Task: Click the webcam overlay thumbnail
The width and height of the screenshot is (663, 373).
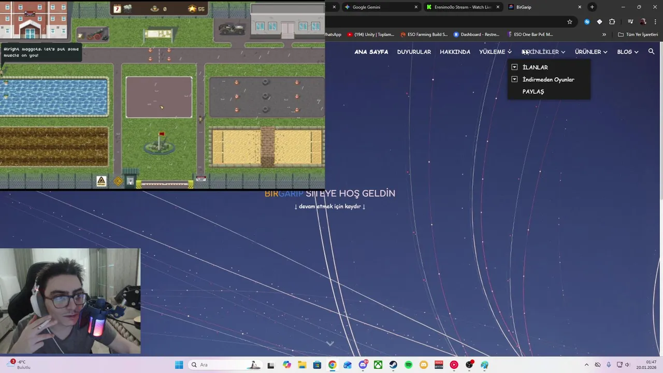Action: pos(70,301)
